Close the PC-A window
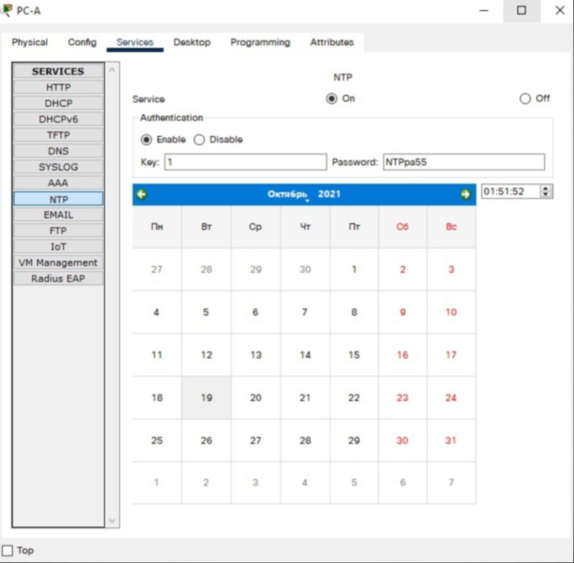This screenshot has width=574, height=563. (560, 11)
